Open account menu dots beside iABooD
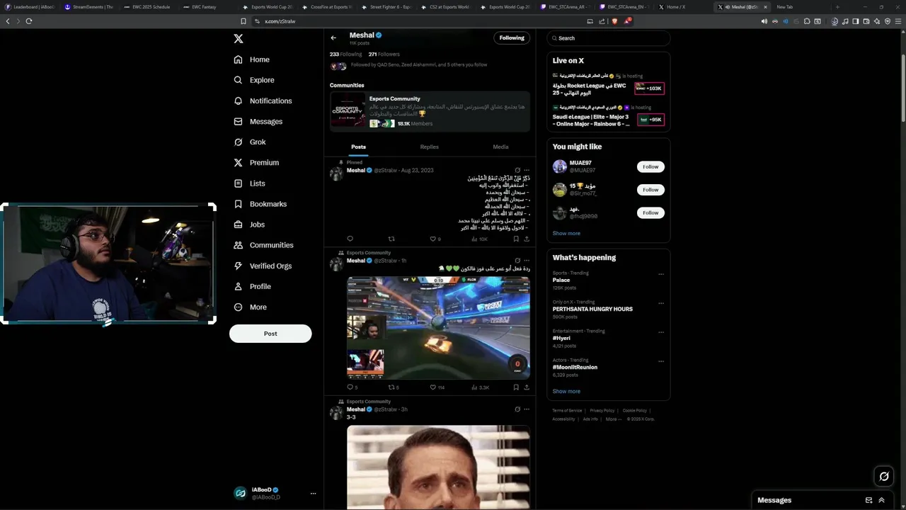This screenshot has height=510, width=906. (x=313, y=494)
